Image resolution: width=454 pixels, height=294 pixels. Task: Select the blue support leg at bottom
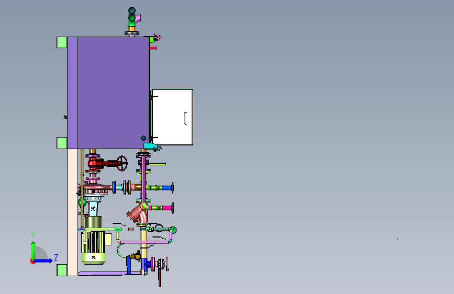pyautogui.click(x=129, y=266)
